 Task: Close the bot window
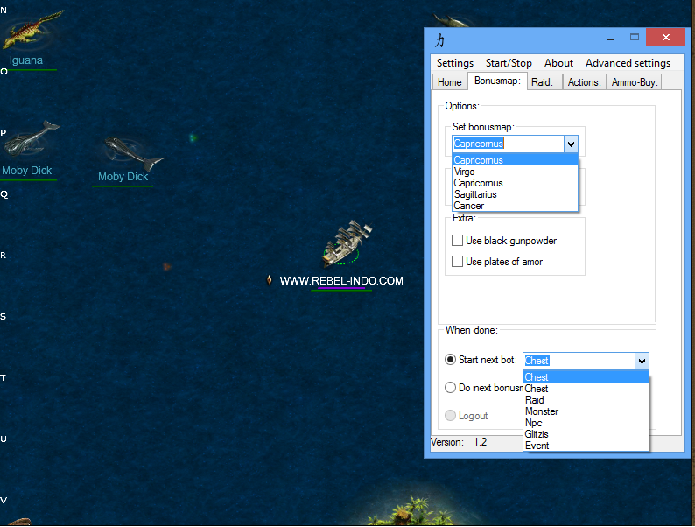pos(666,38)
